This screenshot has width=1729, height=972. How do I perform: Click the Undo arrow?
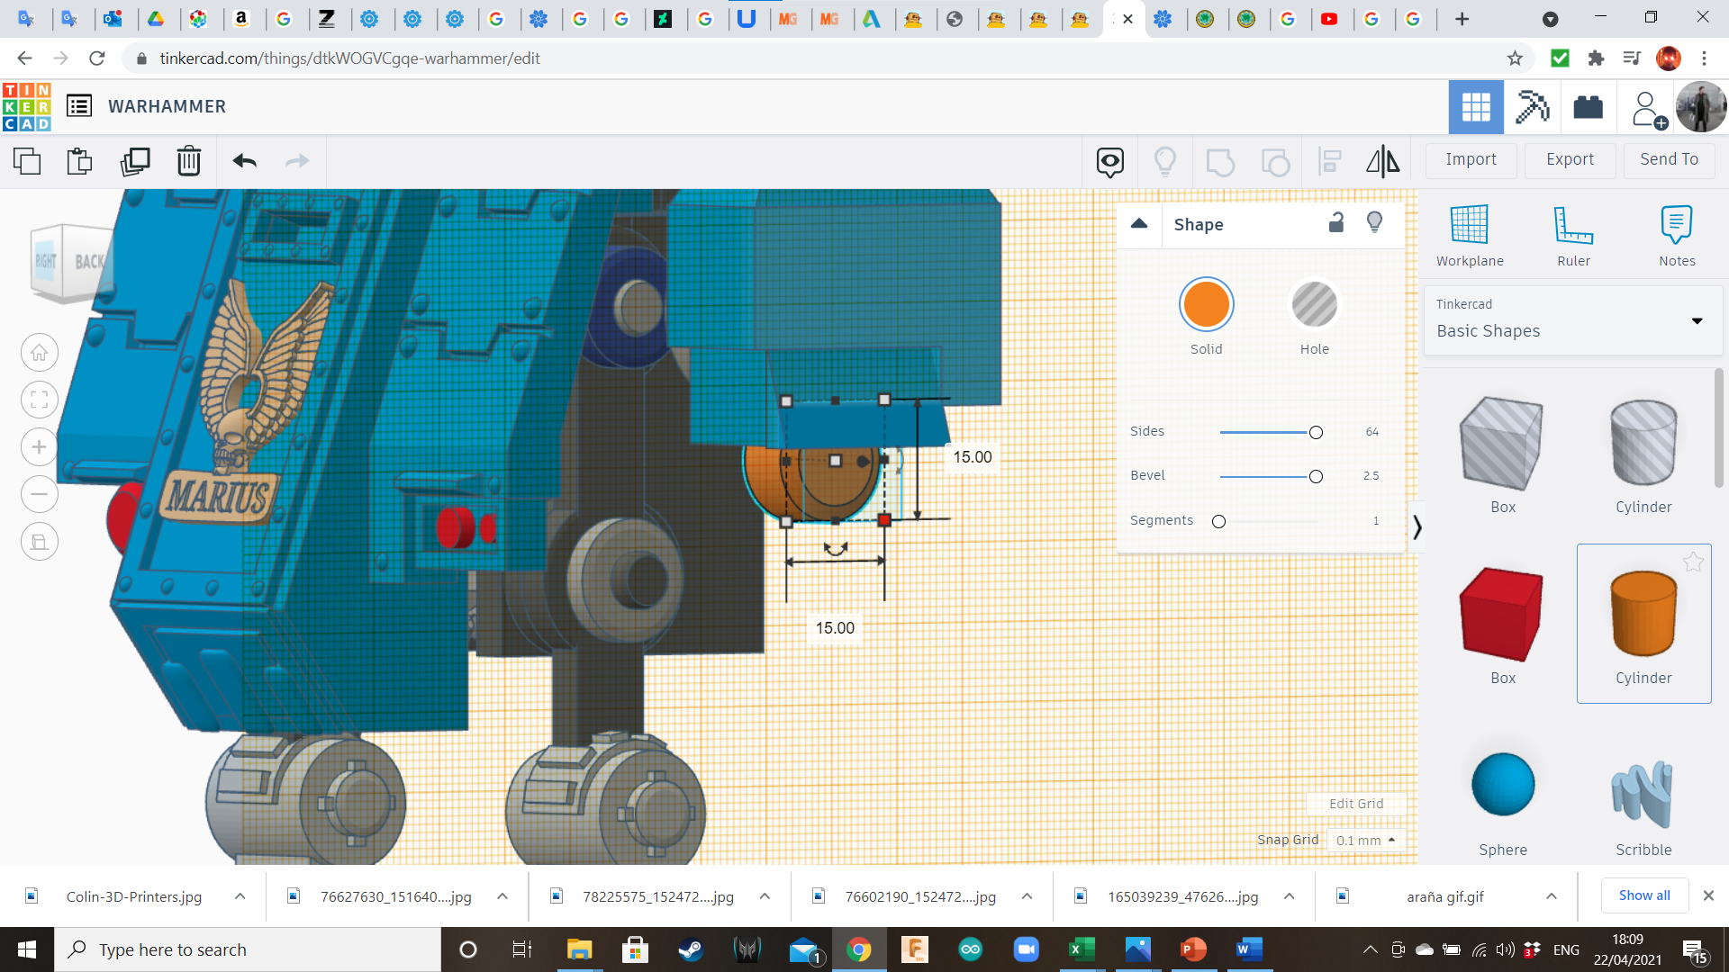click(244, 161)
